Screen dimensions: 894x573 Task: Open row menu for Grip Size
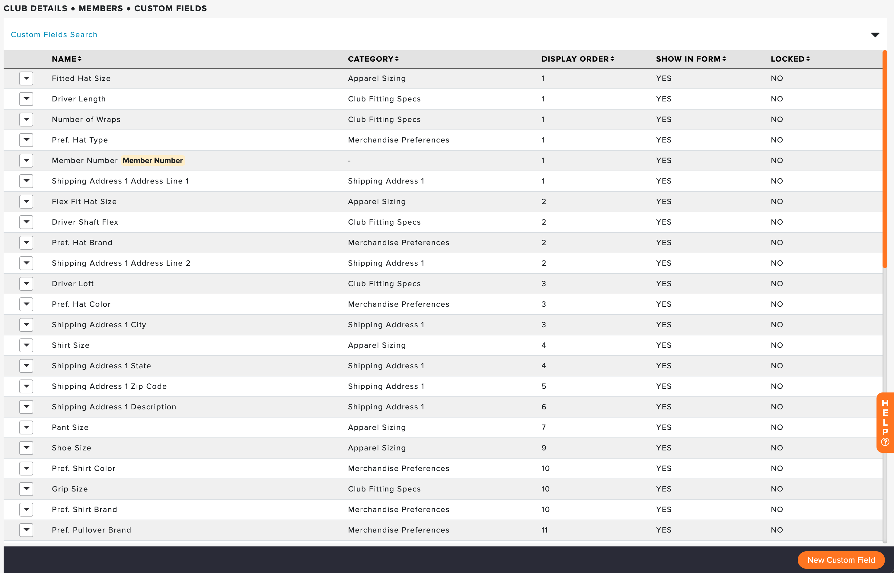pyautogui.click(x=26, y=489)
